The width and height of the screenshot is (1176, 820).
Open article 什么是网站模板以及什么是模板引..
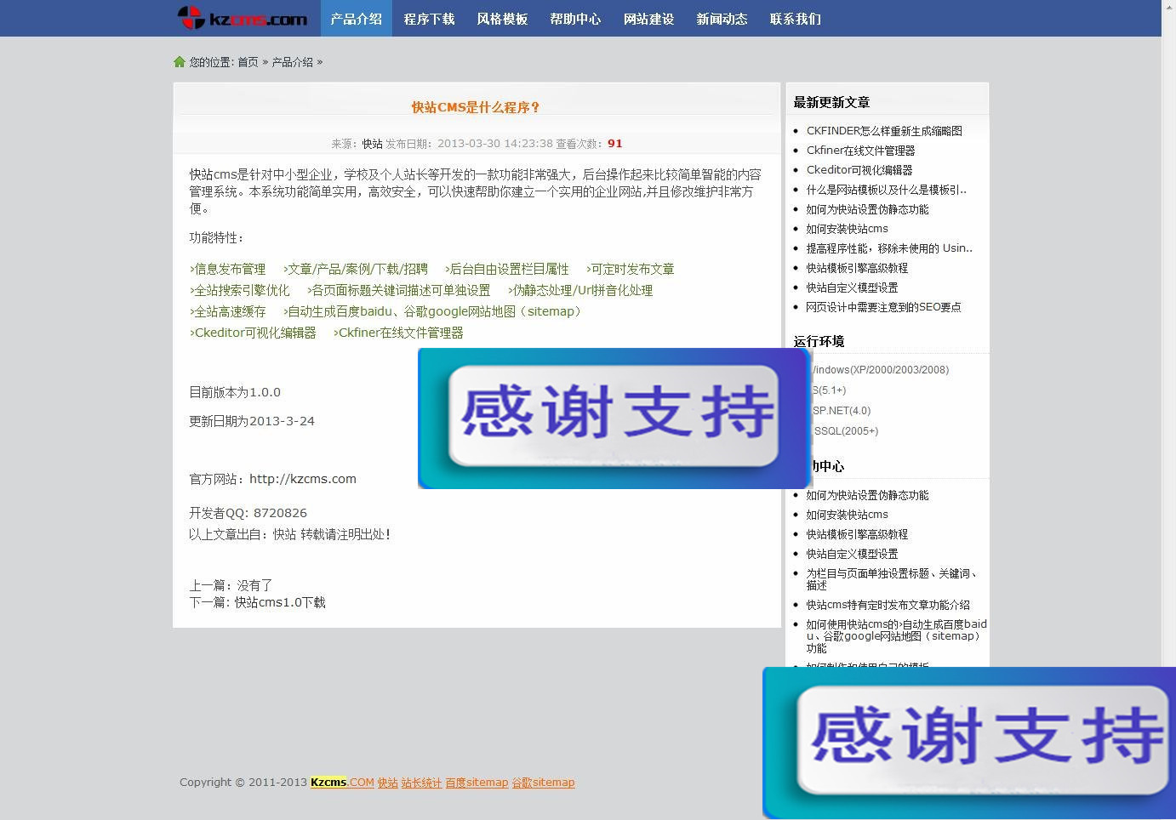[x=886, y=190]
